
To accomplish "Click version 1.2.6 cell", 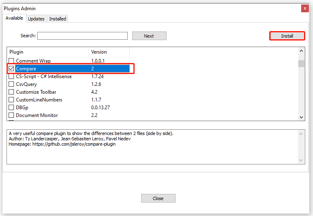I will pos(96,84).
